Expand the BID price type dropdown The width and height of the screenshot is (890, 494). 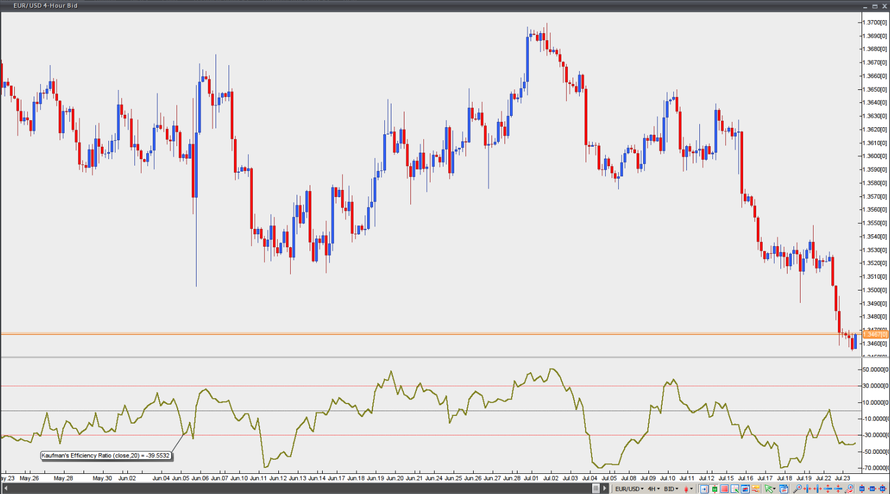tap(671, 489)
